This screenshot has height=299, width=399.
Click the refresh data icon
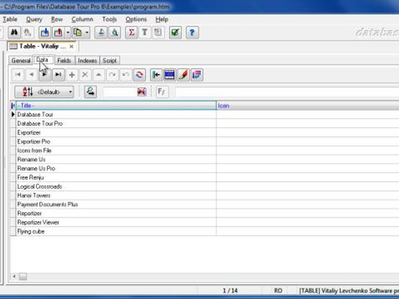coord(139,74)
